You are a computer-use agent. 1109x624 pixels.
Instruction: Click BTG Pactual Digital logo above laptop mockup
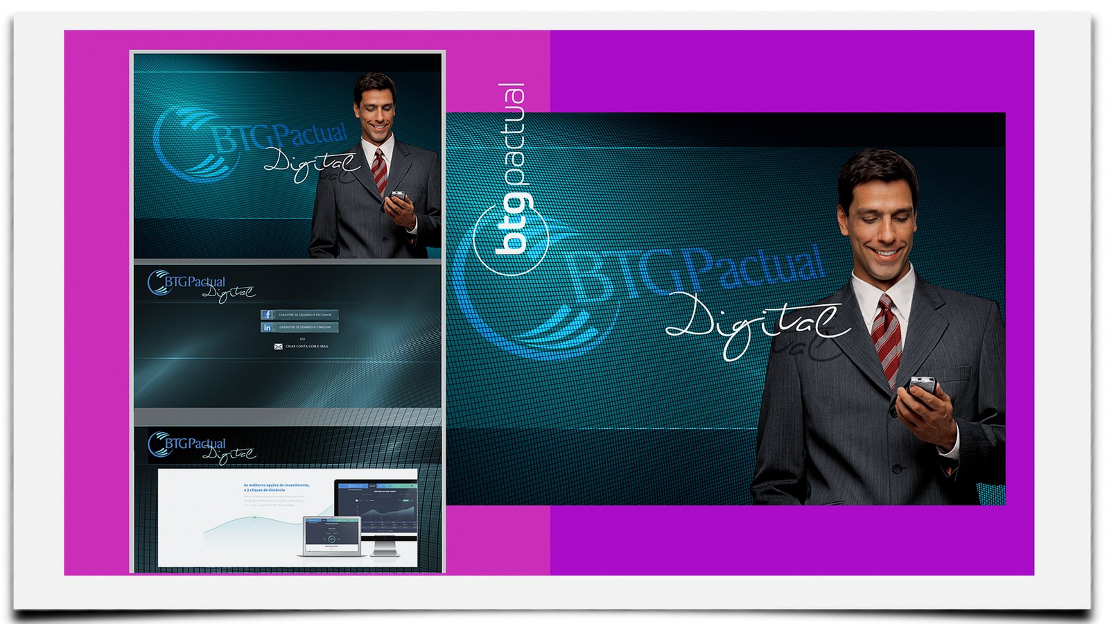[198, 447]
